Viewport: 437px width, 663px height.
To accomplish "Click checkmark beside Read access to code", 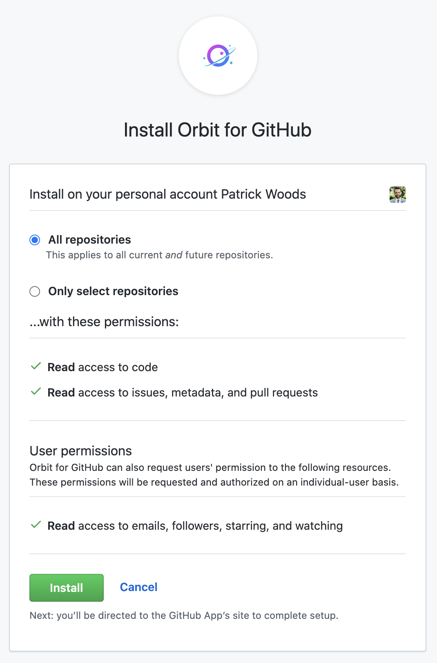I will [36, 366].
